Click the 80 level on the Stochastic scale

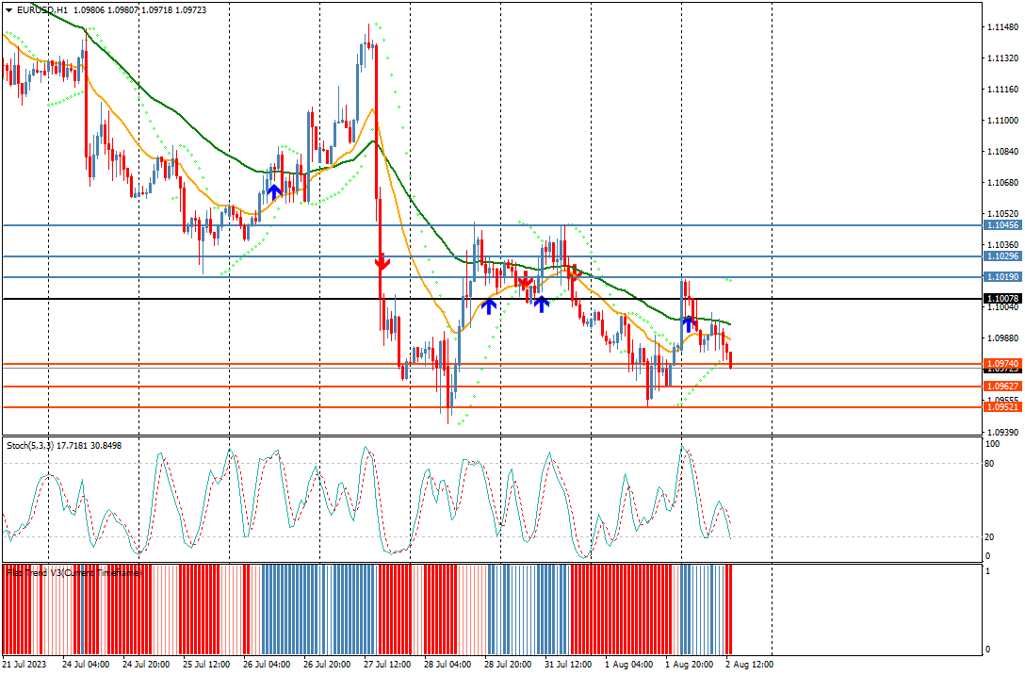[990, 464]
